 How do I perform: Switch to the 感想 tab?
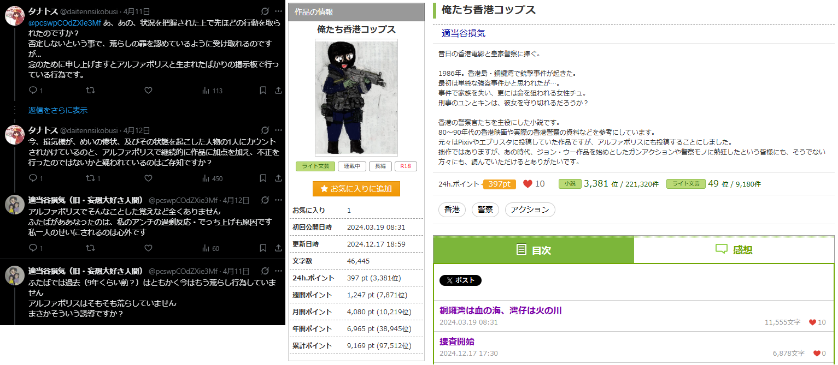734,250
